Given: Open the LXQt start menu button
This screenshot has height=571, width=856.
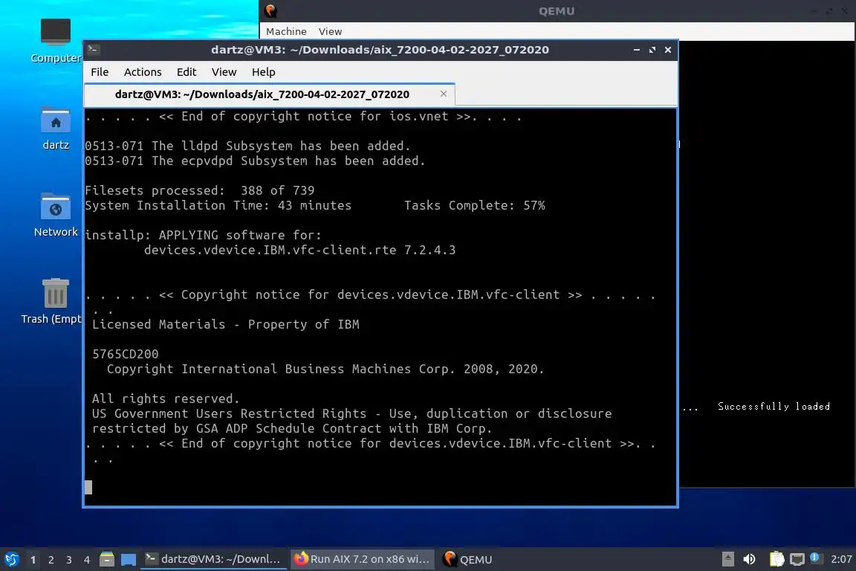Looking at the screenshot, I should click(11, 560).
